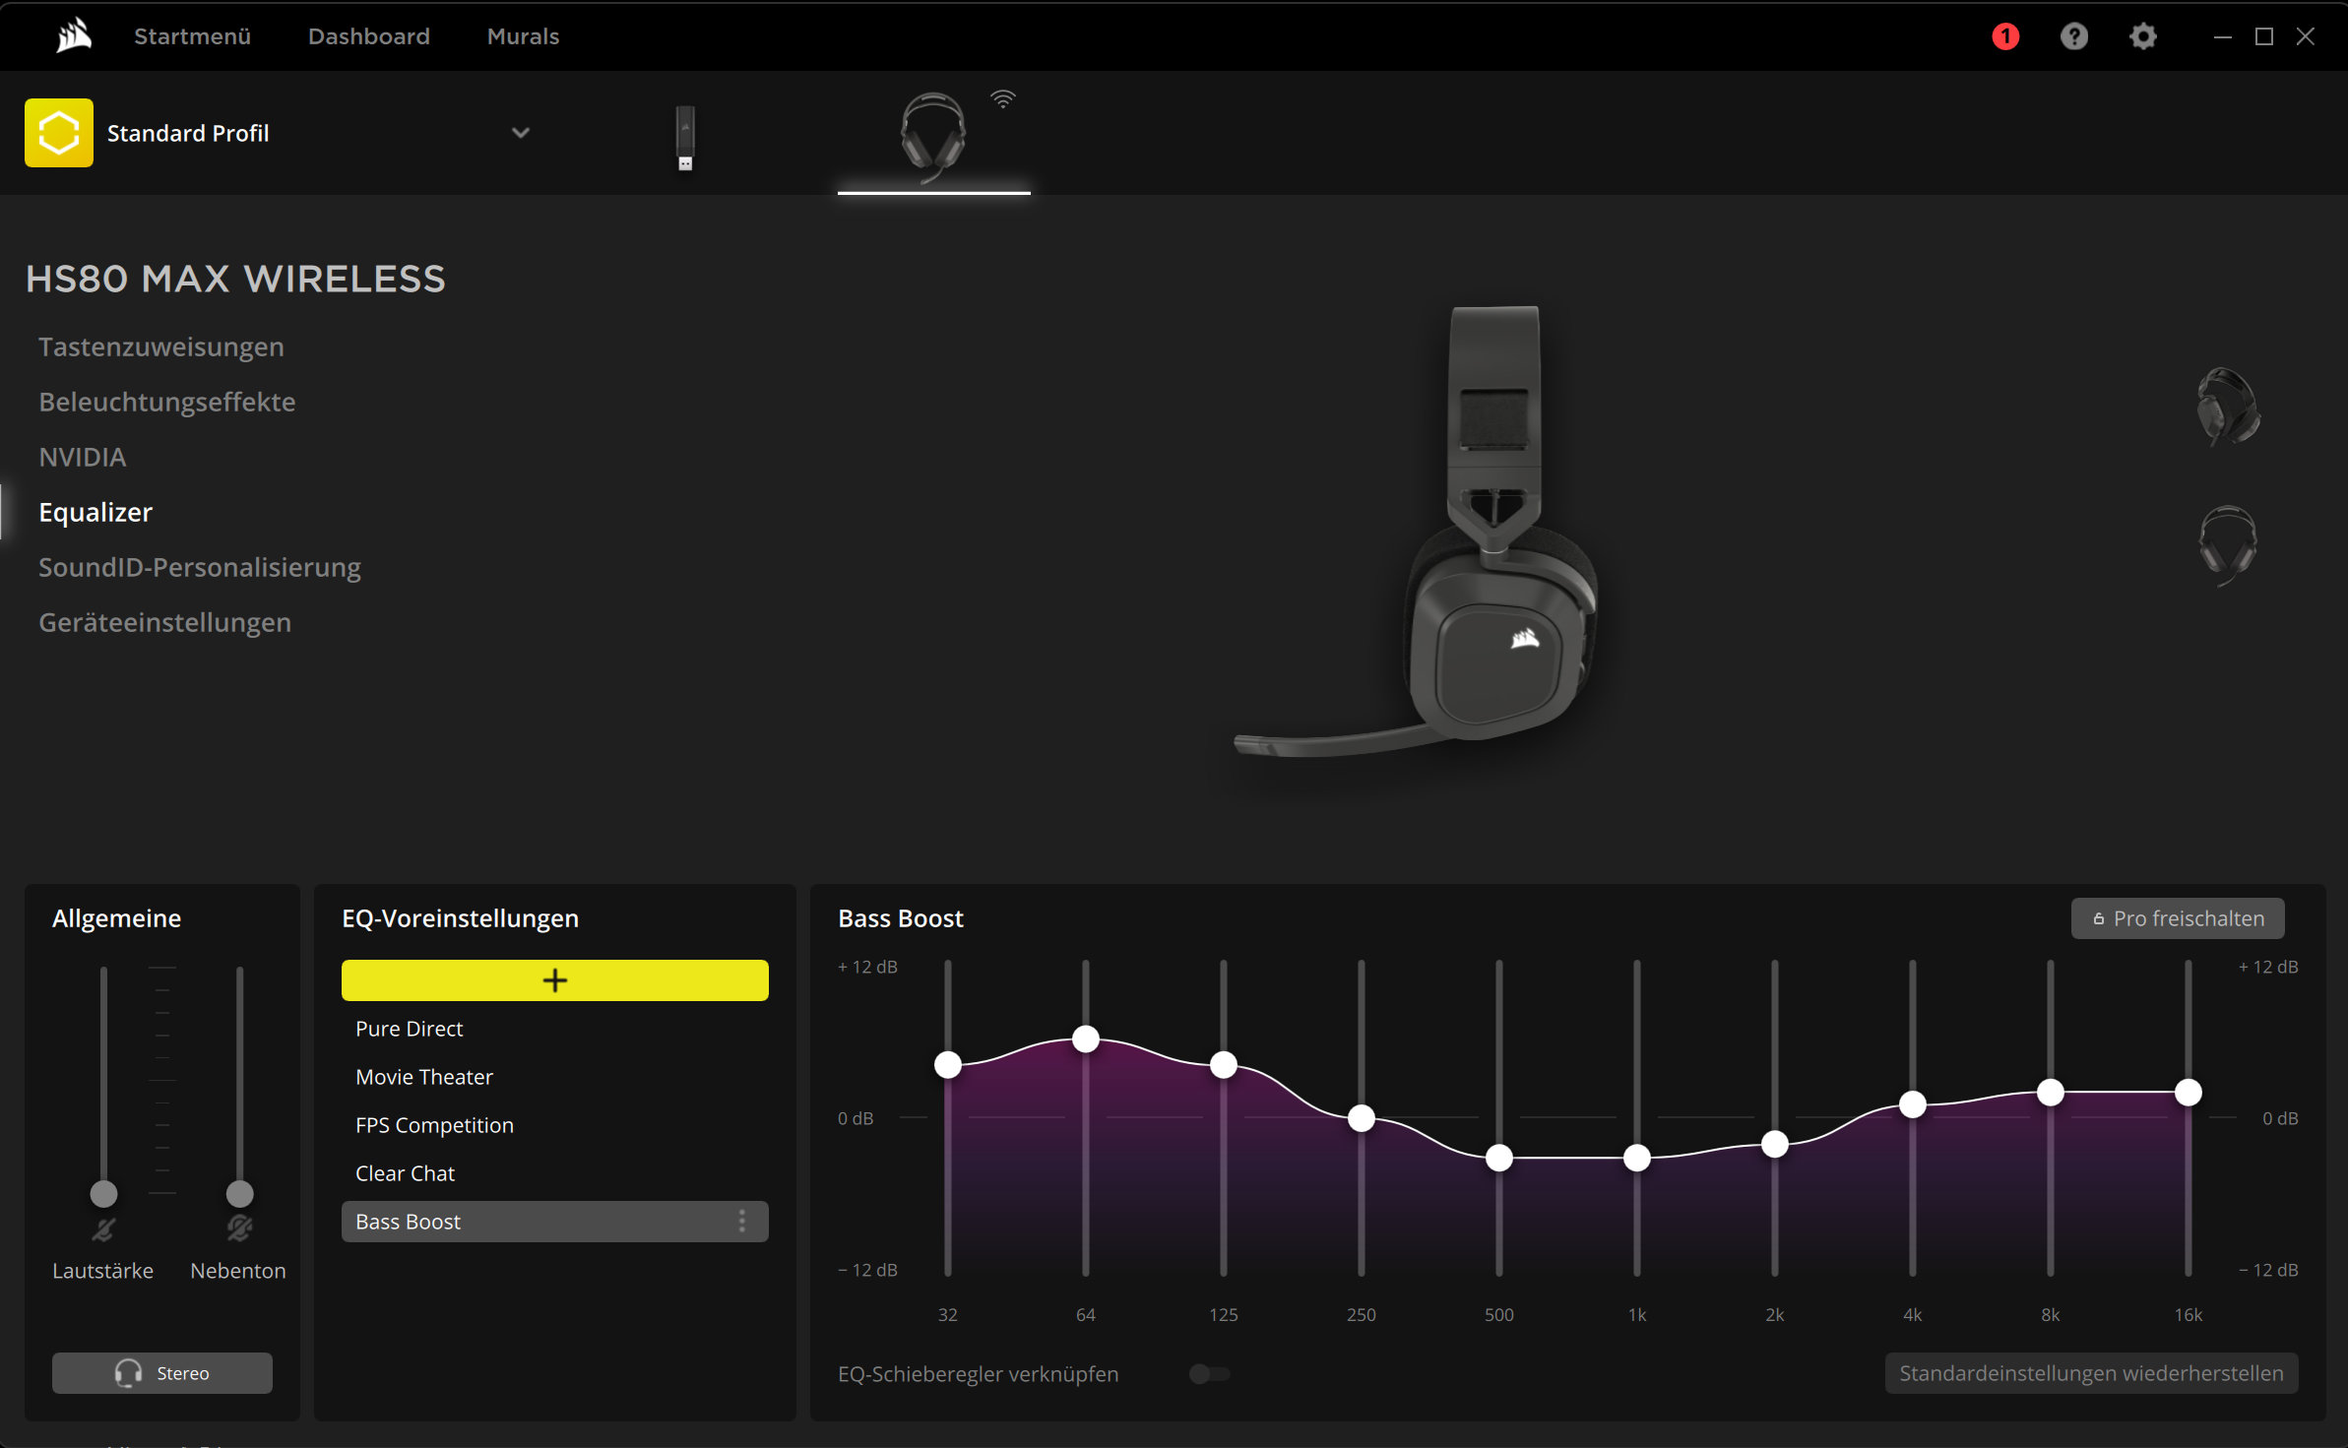Screen dimensions: 2348x1448
Task: Click Standardeinstellungen wiederherstellen button
Action: (x=2092, y=1373)
